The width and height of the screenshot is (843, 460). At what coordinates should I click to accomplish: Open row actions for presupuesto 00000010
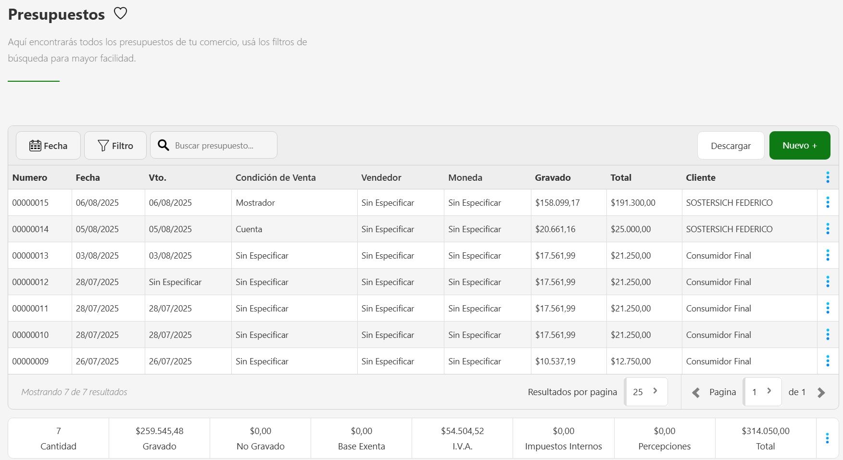coord(827,335)
